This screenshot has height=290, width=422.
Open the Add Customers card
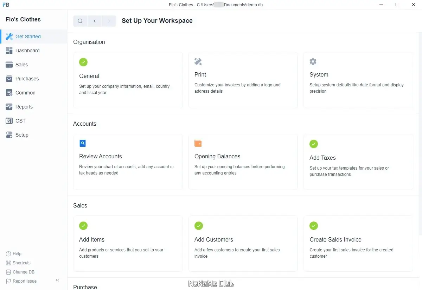pos(243,243)
